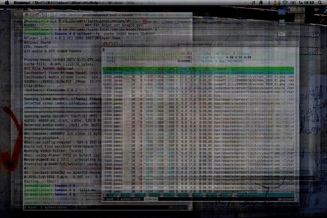Open the Shell menu

(40, 3)
